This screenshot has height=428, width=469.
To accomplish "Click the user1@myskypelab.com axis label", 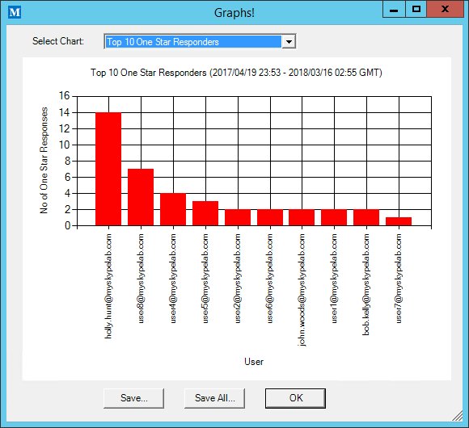I will (334, 279).
